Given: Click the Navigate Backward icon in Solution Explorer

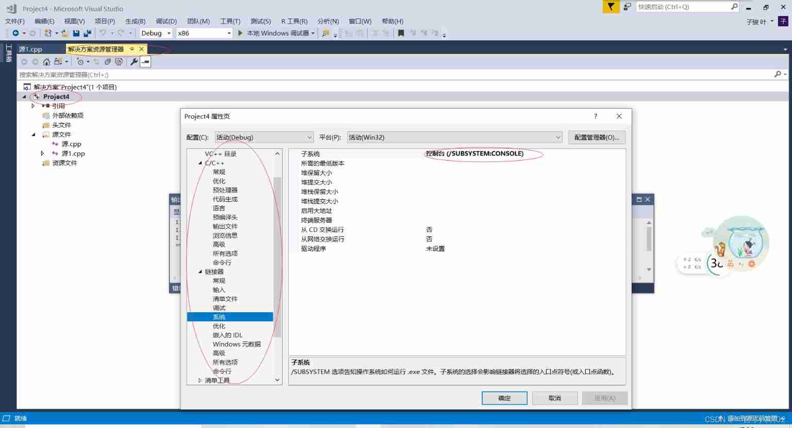Looking at the screenshot, I should click(x=24, y=61).
